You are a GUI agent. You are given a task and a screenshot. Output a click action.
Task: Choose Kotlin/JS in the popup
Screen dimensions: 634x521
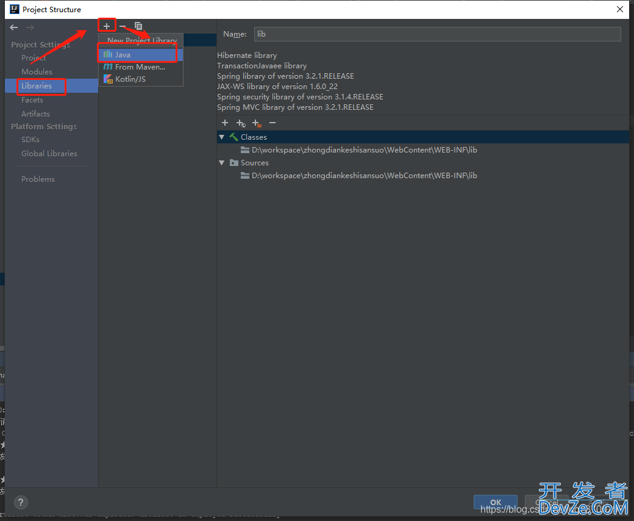[x=141, y=79]
